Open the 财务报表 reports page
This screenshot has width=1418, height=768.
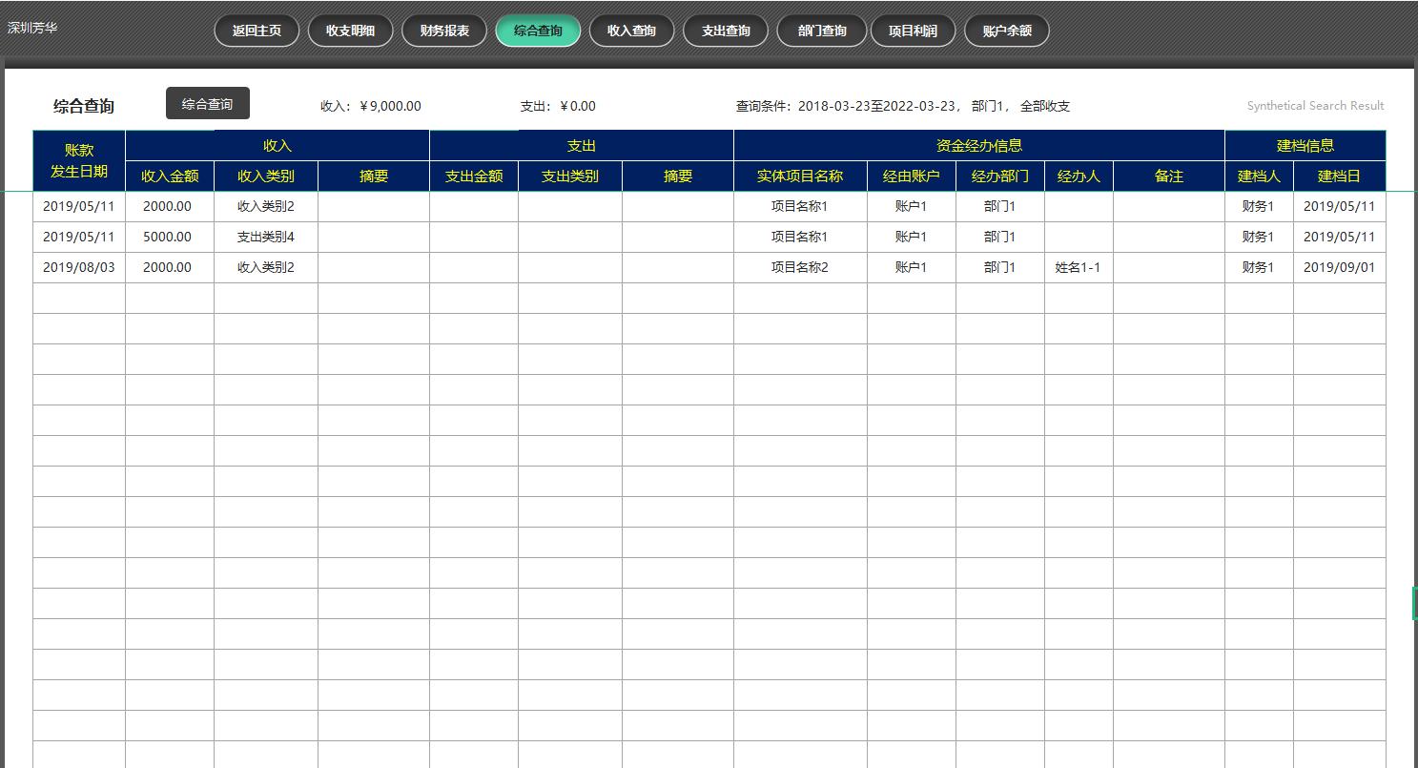point(444,30)
